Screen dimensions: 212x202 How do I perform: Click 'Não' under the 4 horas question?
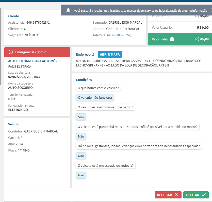(81, 136)
